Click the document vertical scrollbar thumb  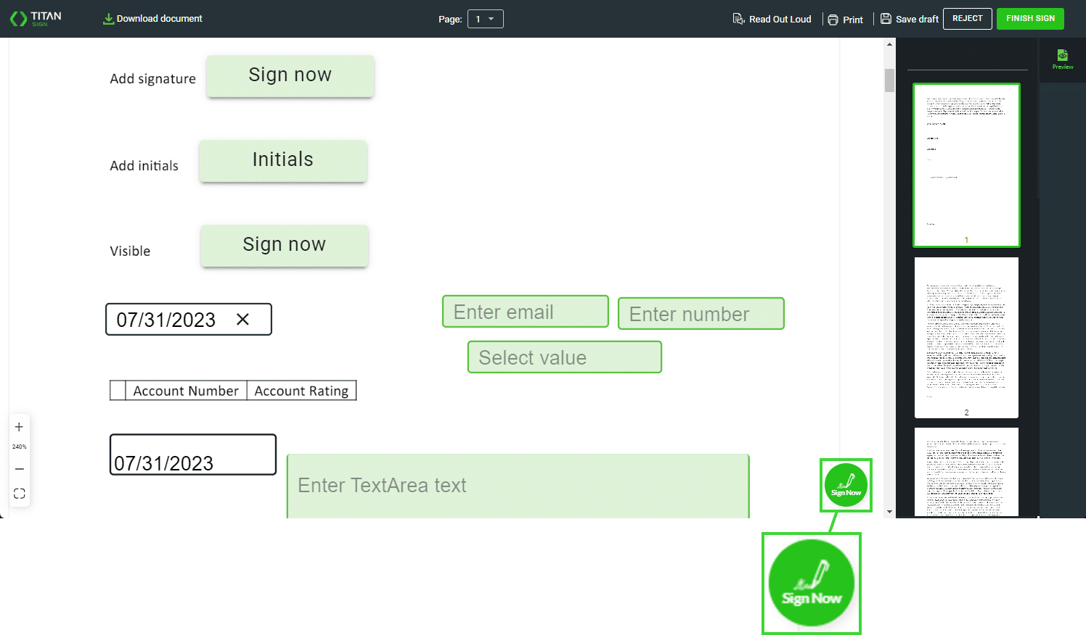tap(889, 80)
